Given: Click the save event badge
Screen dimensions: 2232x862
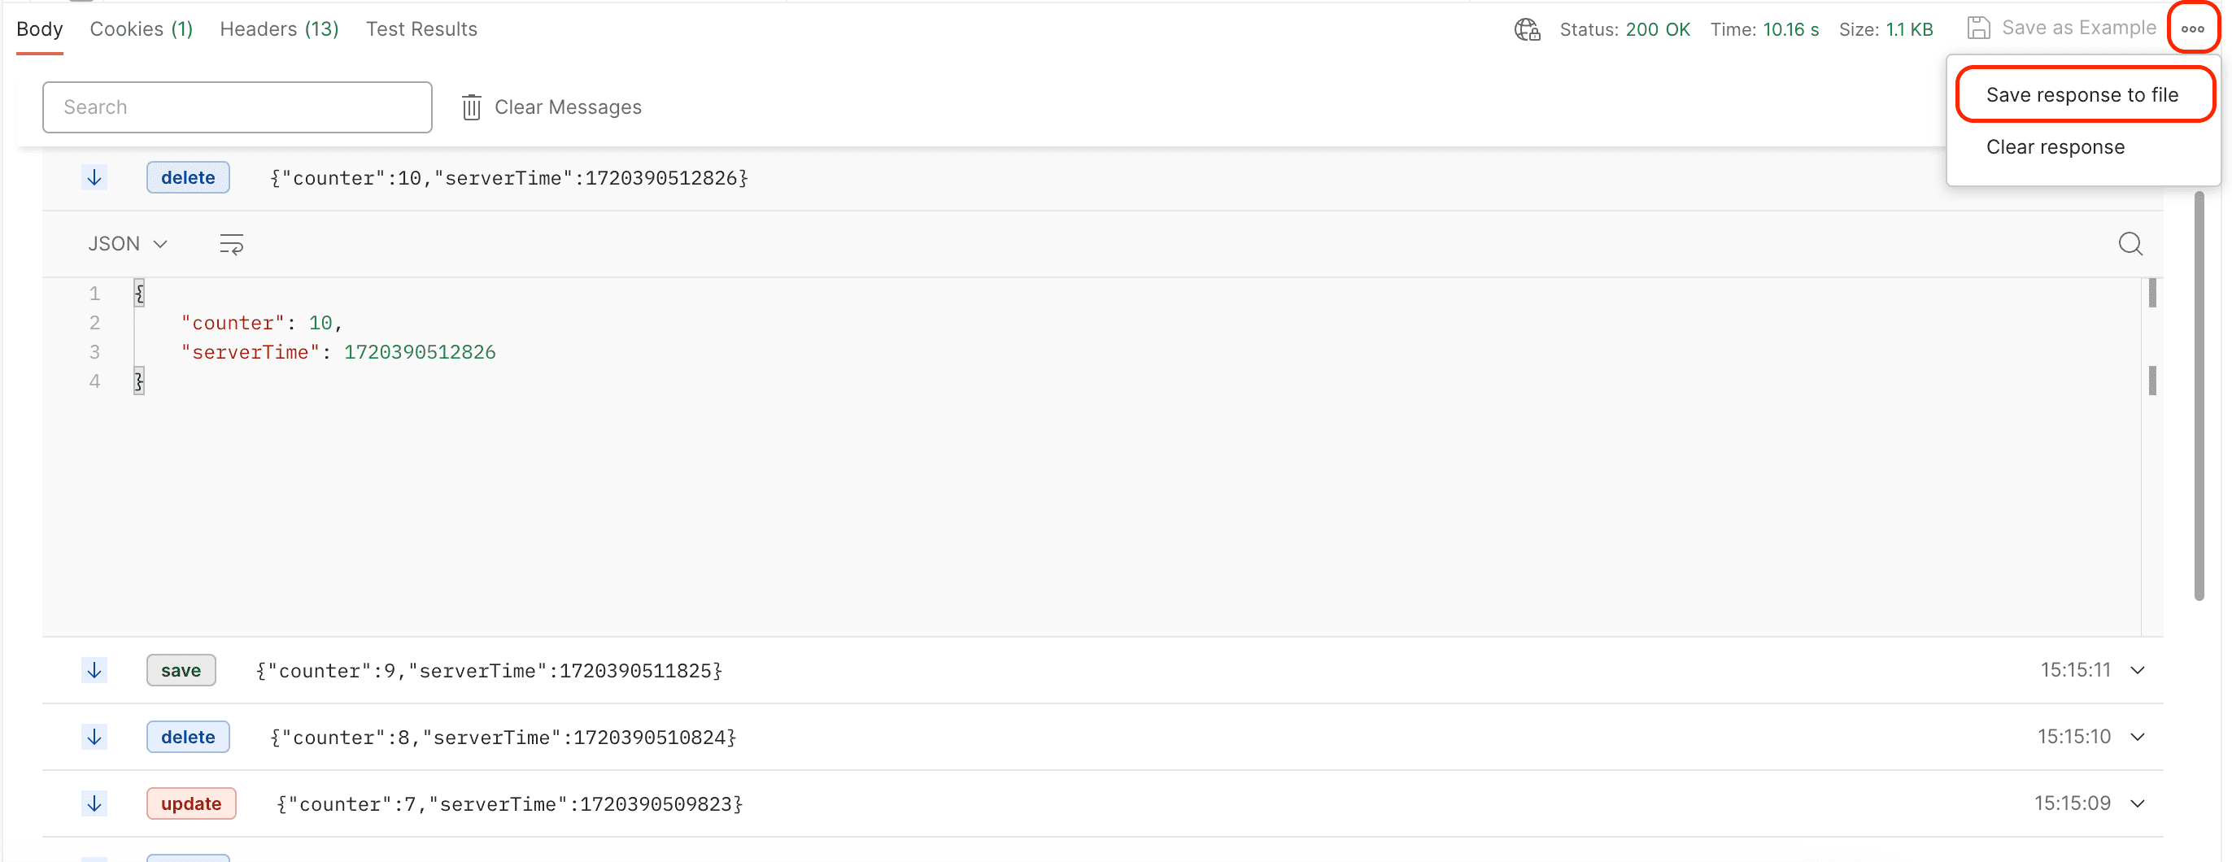Looking at the screenshot, I should (x=181, y=671).
